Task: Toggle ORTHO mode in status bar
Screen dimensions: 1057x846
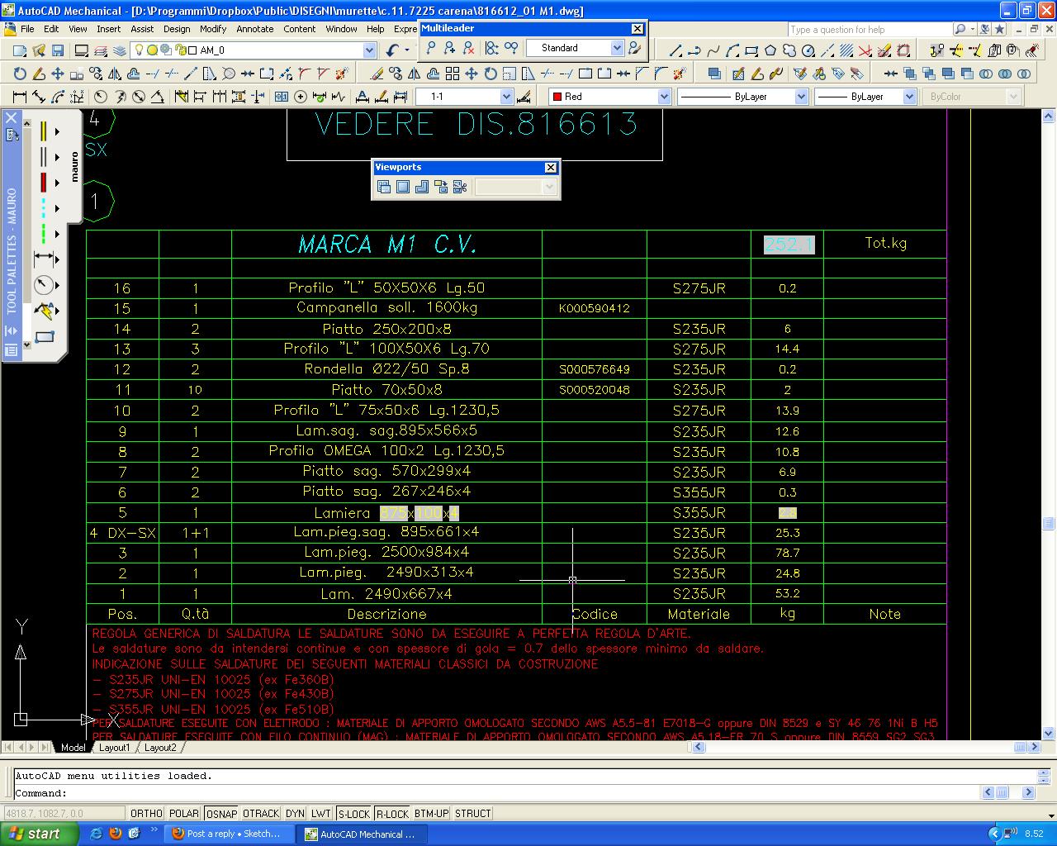Action: pos(146,814)
